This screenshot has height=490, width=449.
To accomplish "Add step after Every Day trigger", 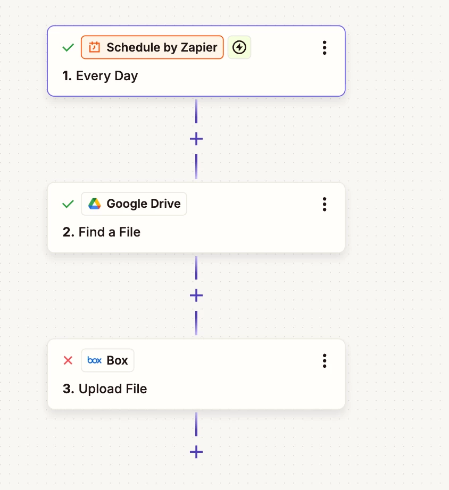I will [196, 139].
